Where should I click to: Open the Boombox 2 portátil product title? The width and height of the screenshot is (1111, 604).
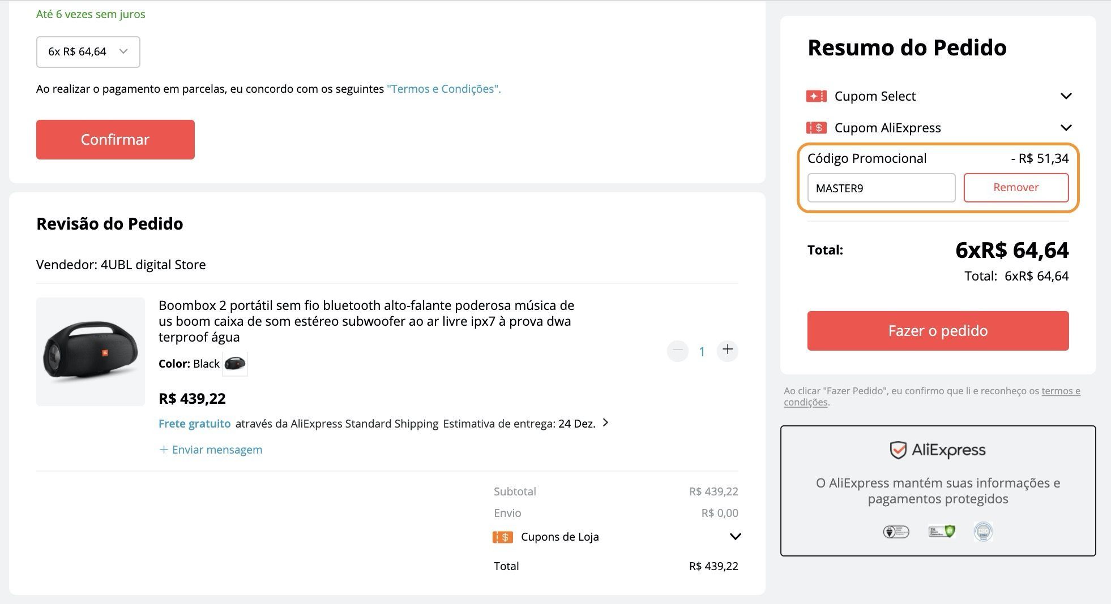pyautogui.click(x=366, y=321)
